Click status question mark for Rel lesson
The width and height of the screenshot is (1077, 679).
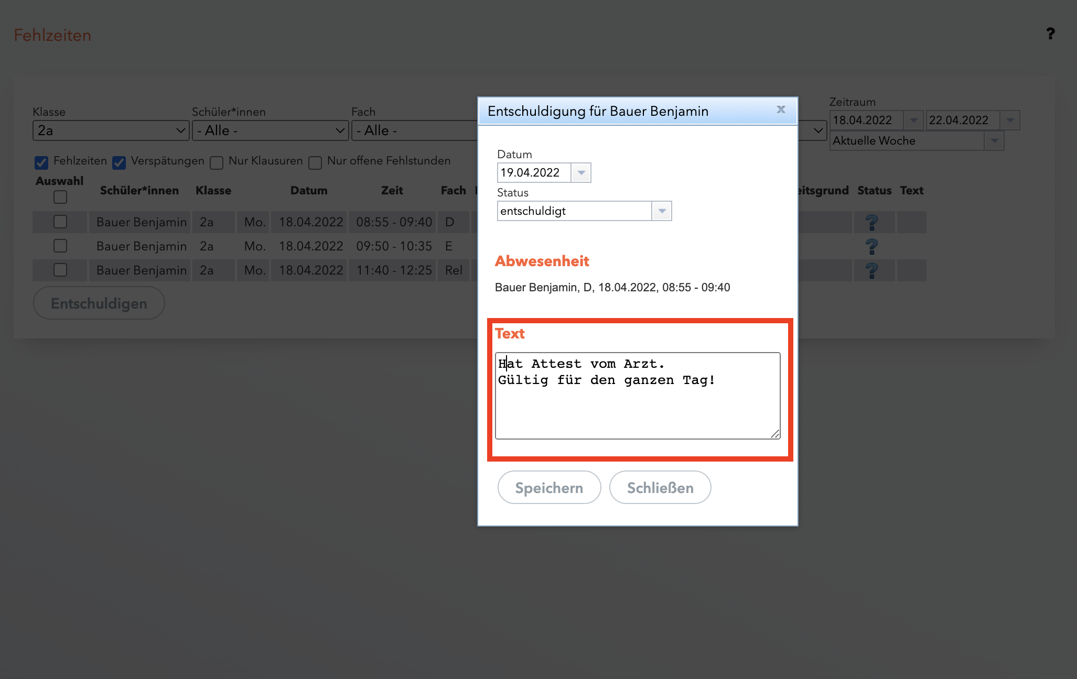pos(871,270)
